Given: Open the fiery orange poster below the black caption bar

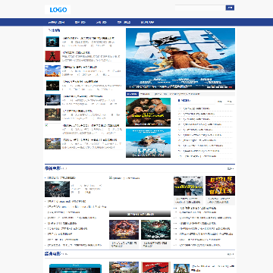Looking at the screenshot, I should click(124, 230).
